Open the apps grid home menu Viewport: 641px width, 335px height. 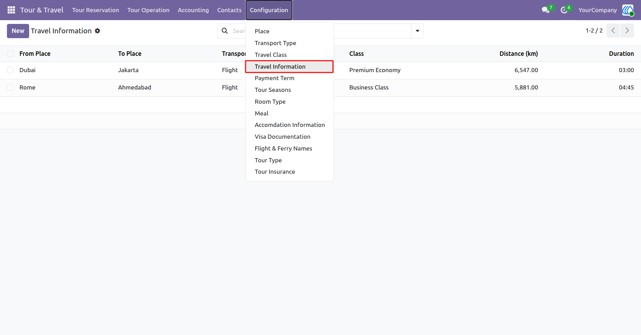tap(11, 10)
